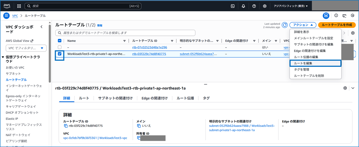Choose メインルートテーブルを設定
The image size is (359, 147).
(316, 38)
